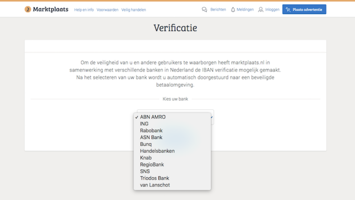Select van Lanschot bank option
This screenshot has width=355, height=200.
pyautogui.click(x=172, y=185)
